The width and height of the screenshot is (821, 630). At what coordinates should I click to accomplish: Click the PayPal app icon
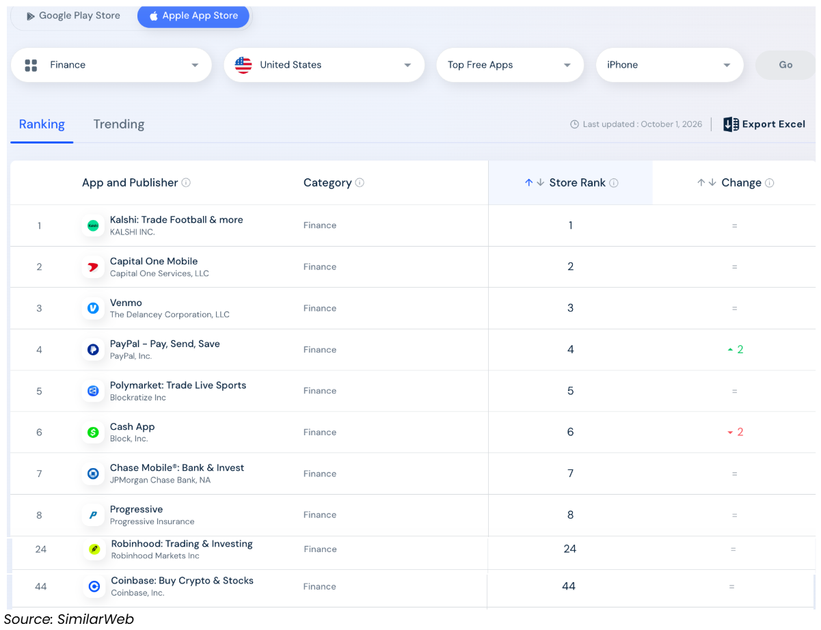[93, 350]
